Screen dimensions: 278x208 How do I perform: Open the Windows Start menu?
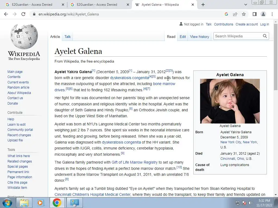pos(7,203)
